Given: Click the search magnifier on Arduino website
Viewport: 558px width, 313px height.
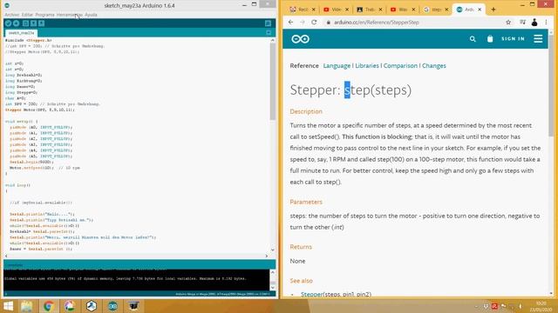Looking at the screenshot, I should (473, 39).
